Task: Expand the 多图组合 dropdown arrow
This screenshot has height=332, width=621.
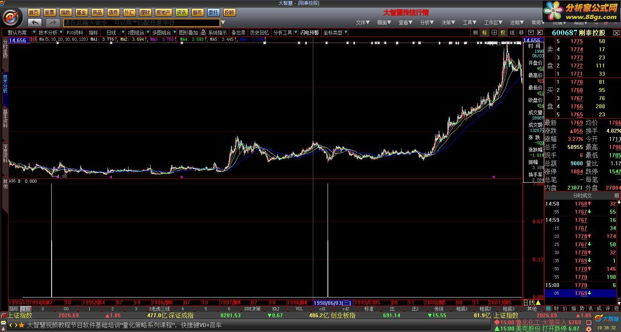Action: pos(175,33)
